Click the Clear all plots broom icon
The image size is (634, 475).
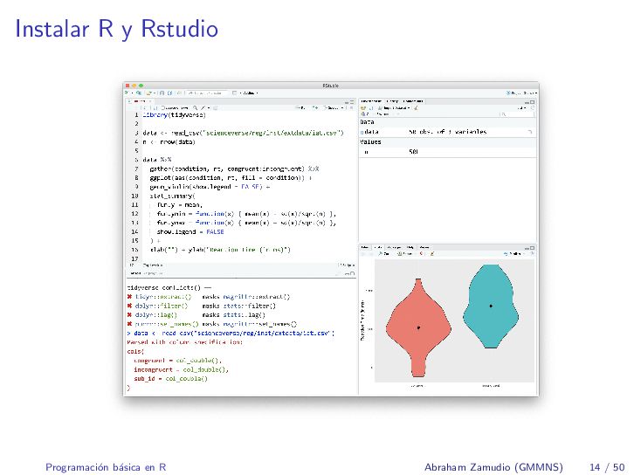pos(431,253)
